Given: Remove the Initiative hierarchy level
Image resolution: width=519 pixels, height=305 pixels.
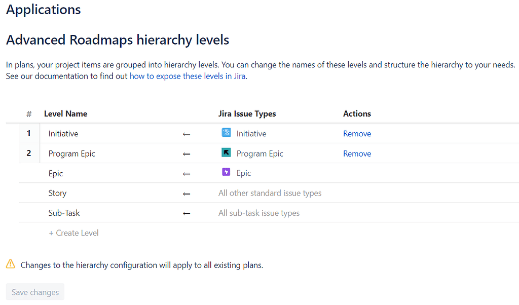Looking at the screenshot, I should coord(357,133).
